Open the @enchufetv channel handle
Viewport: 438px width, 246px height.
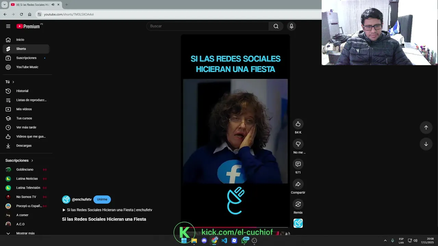click(x=82, y=200)
